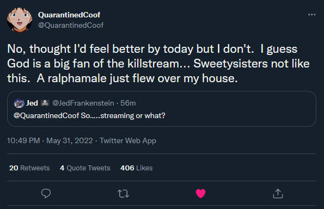The image size is (324, 209).
Task: View the 20 Retweets list
Action: tap(29, 168)
